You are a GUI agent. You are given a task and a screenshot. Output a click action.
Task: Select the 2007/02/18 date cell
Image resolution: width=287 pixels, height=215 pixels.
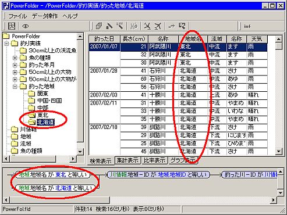coord(104,127)
